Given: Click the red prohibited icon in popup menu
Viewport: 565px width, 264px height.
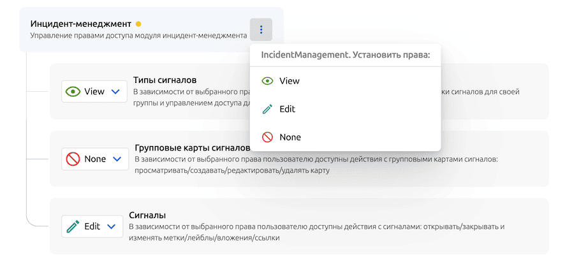Looking at the screenshot, I should pos(268,137).
